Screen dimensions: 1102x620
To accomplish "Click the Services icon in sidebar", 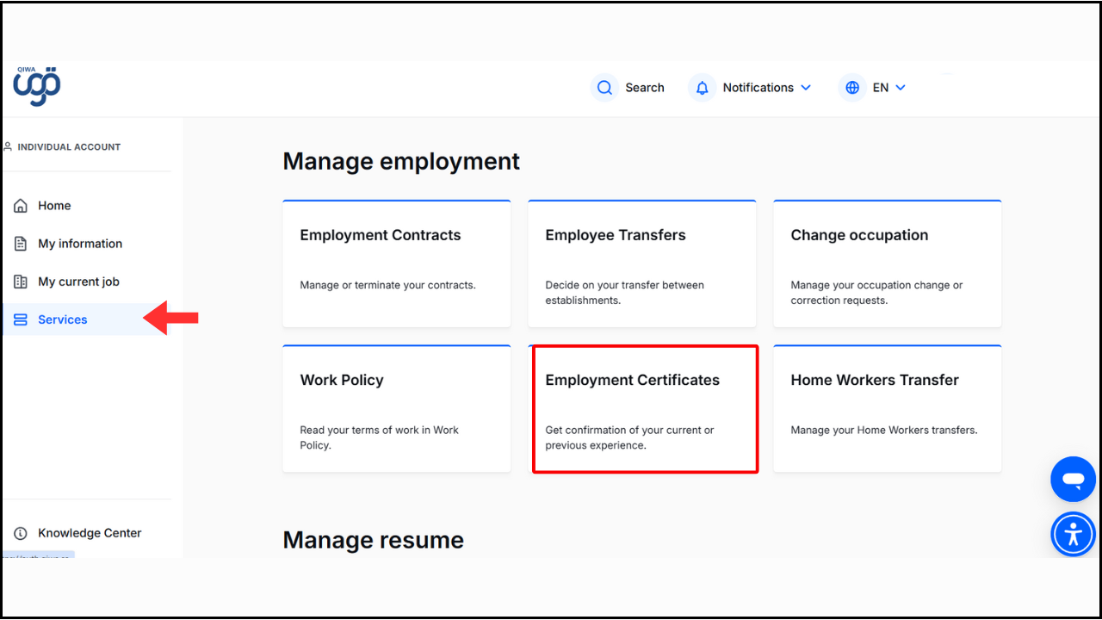I will (21, 319).
